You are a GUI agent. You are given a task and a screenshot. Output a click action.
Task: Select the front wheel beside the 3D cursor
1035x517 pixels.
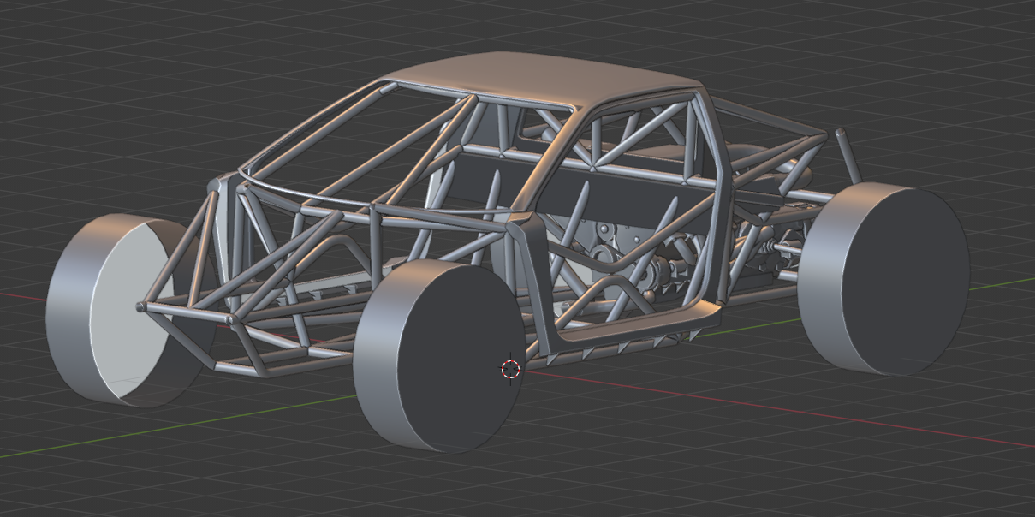click(439, 355)
